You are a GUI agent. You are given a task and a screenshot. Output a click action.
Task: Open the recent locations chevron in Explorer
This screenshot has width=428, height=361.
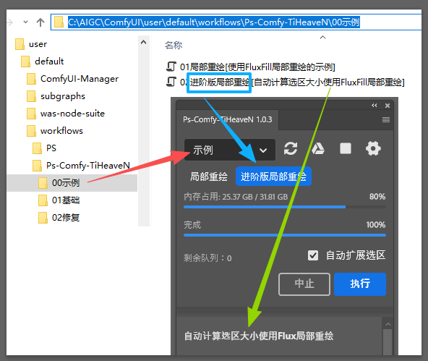coord(25,22)
